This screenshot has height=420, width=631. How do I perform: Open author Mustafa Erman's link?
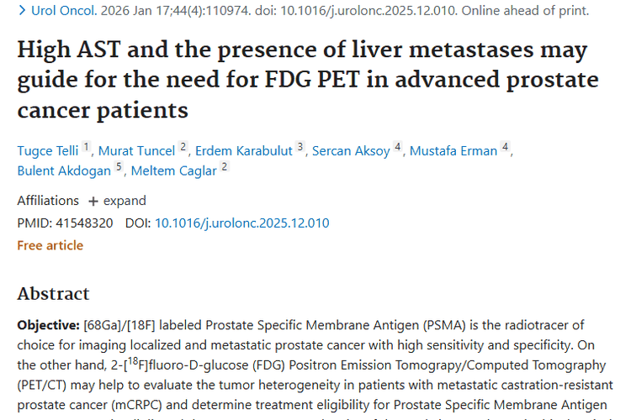[x=454, y=151]
